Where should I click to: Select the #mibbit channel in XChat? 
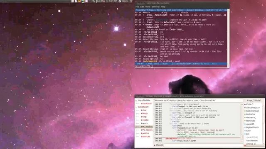pos(145,120)
